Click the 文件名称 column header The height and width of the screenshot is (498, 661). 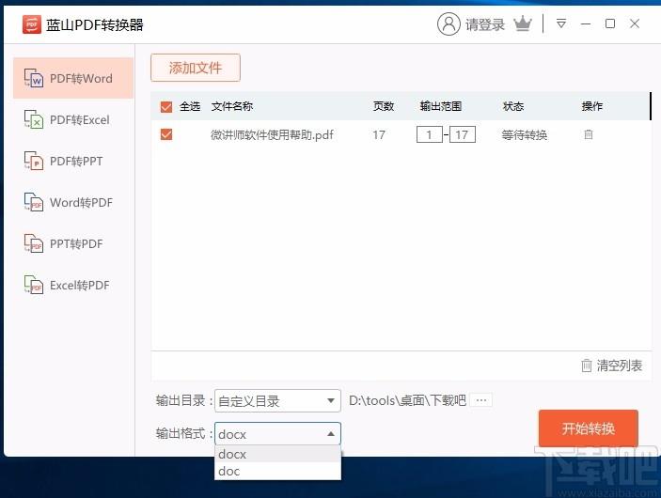[232, 106]
